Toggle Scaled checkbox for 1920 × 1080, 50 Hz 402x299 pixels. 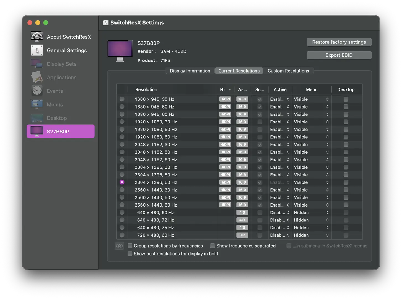tap(260, 129)
